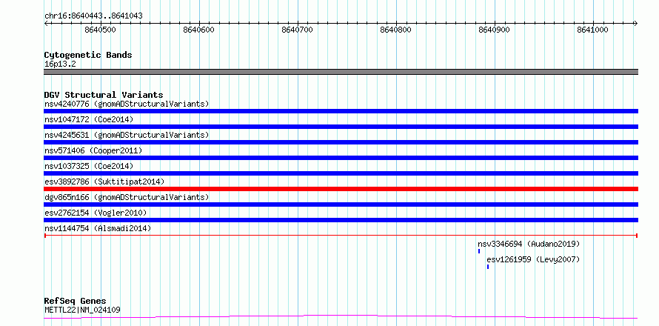Click the nsv4245631 (gnomADStructuralVariants) label

click(127, 135)
